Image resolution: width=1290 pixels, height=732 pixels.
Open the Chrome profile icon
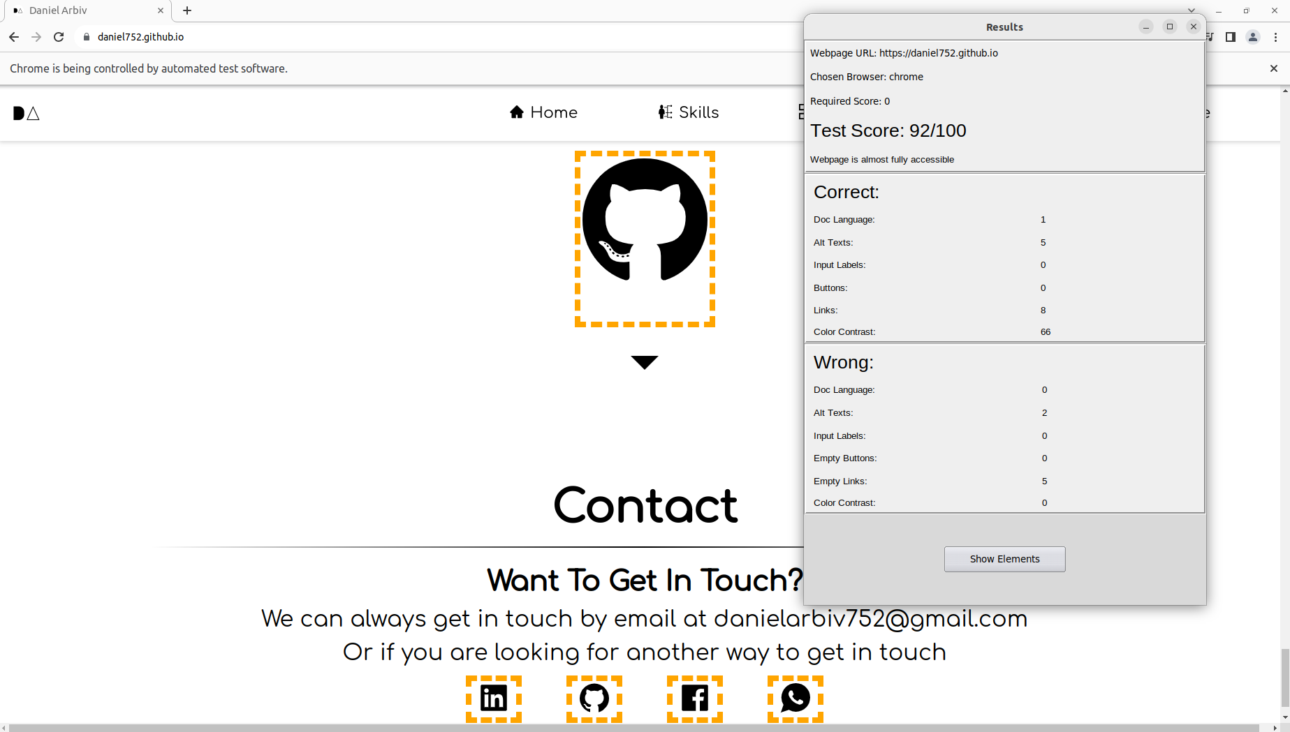point(1253,37)
